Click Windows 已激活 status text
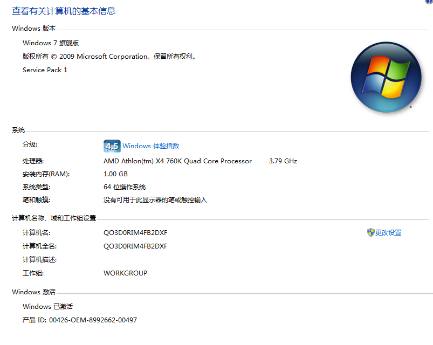The width and height of the screenshot is (433, 345). pyautogui.click(x=48, y=307)
